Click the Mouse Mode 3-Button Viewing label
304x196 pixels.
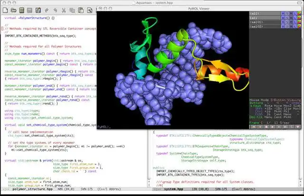pos(275,100)
